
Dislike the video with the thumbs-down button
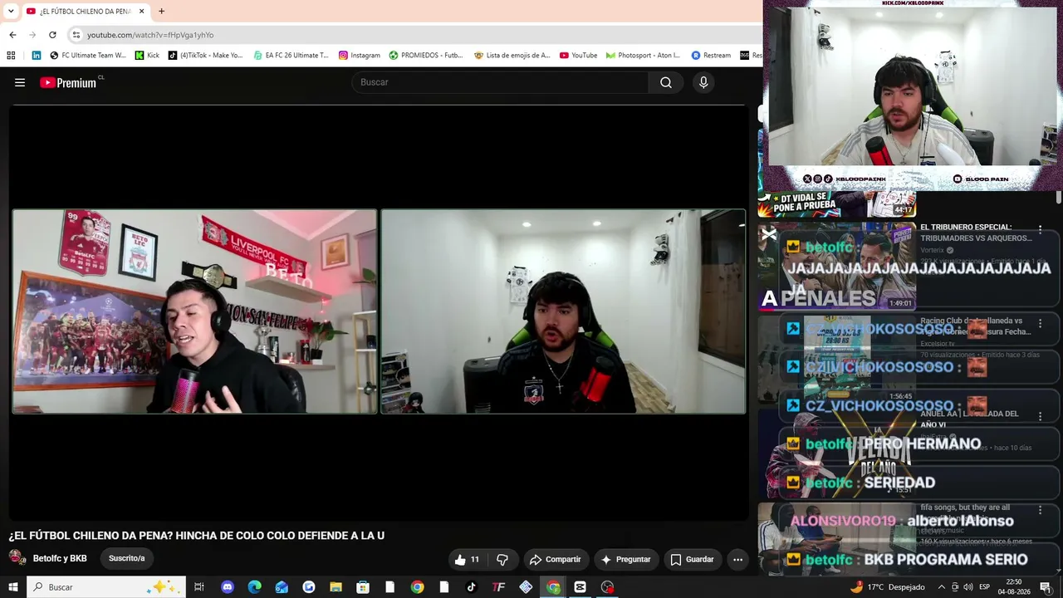coord(502,560)
